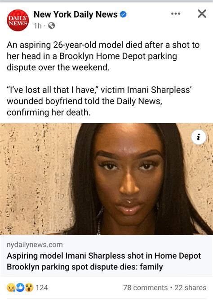The image size is (213, 300).
Task: Open the article photo thumbnail
Action: click(x=106, y=179)
